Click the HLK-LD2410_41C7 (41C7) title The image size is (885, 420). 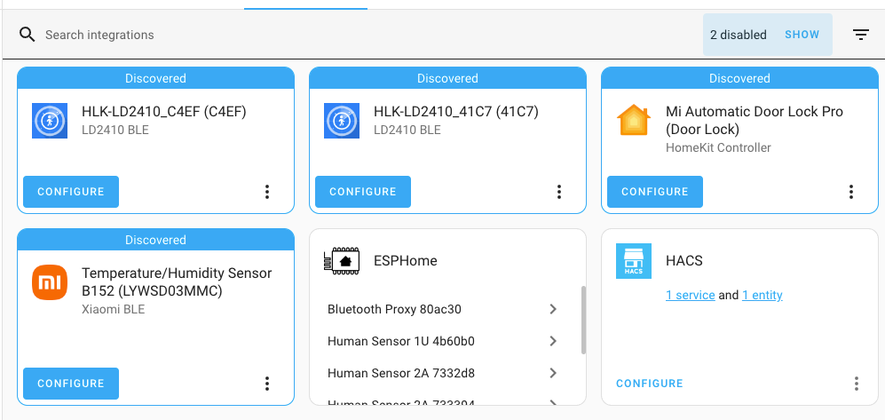click(456, 112)
